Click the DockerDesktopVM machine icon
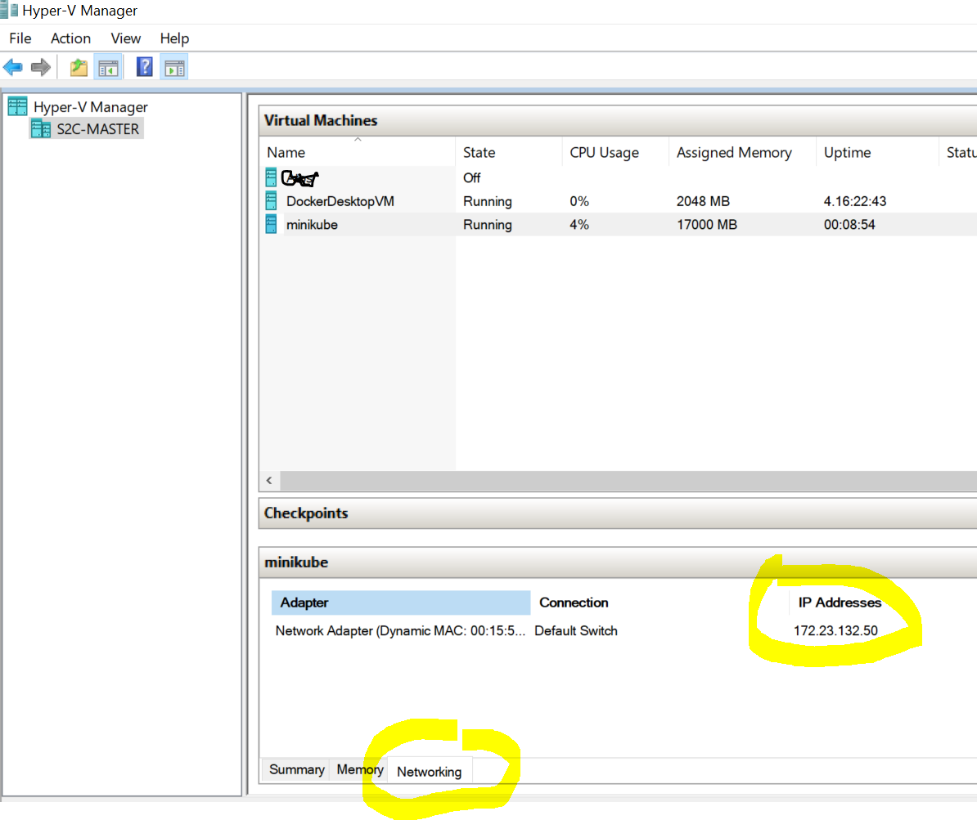This screenshot has height=820, width=977. [271, 200]
